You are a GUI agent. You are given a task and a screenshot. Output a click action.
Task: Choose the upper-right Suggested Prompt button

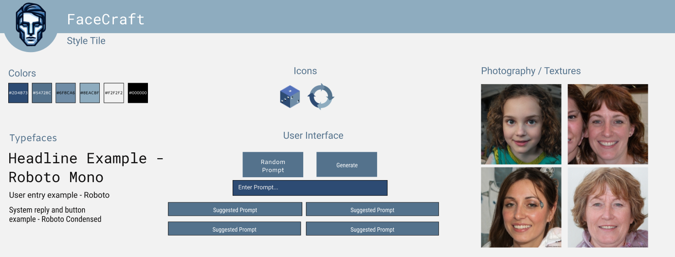click(x=372, y=209)
